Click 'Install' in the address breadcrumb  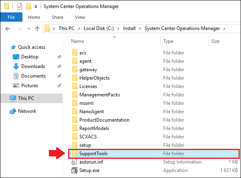point(129,28)
